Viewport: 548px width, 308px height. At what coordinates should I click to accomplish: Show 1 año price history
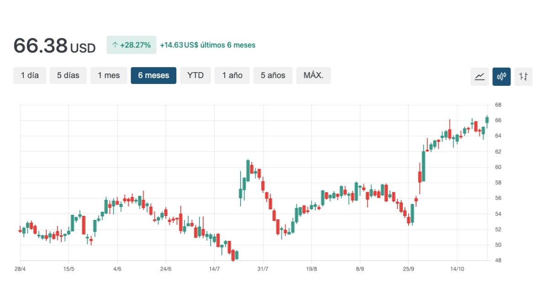[232, 75]
